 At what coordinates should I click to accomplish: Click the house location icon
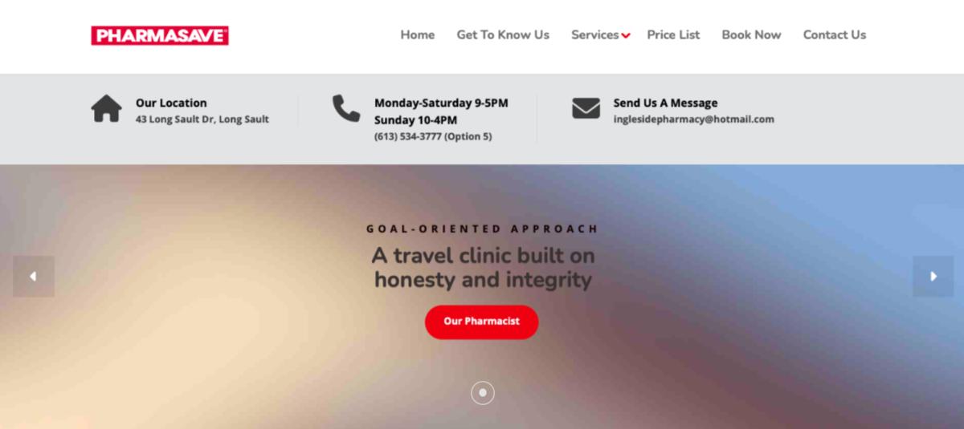tap(106, 108)
